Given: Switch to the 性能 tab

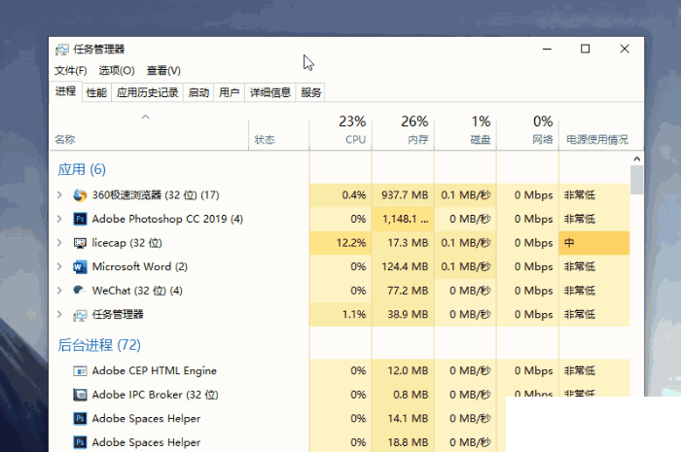Looking at the screenshot, I should pyautogui.click(x=96, y=92).
